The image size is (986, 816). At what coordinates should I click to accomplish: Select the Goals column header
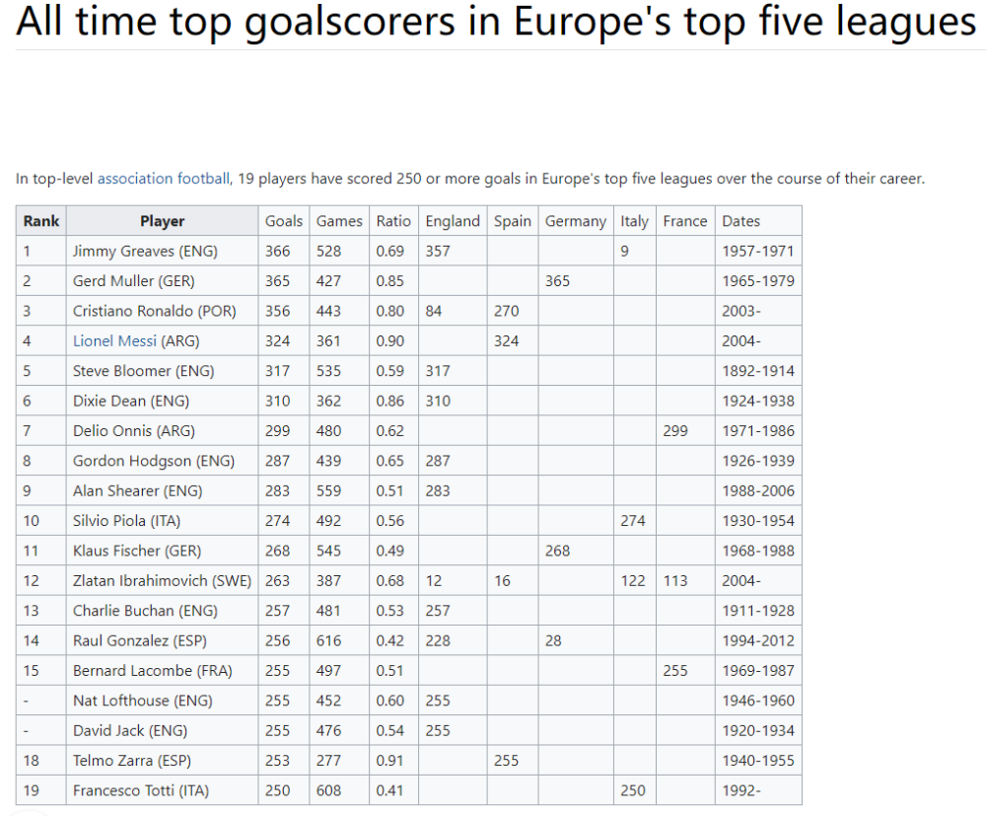284,221
